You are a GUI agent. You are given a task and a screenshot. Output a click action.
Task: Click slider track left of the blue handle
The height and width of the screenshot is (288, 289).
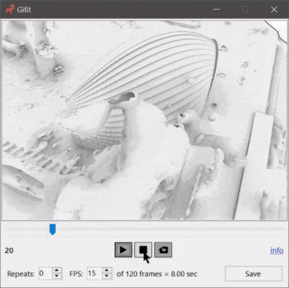(28, 229)
